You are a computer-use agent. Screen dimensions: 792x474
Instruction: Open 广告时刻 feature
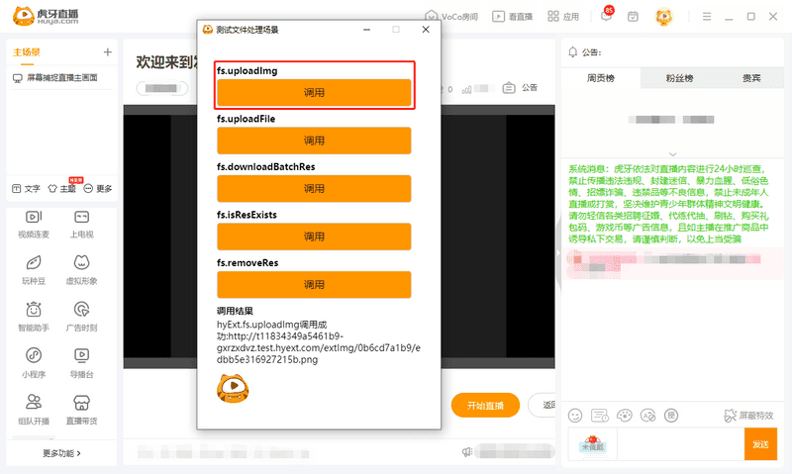81,317
